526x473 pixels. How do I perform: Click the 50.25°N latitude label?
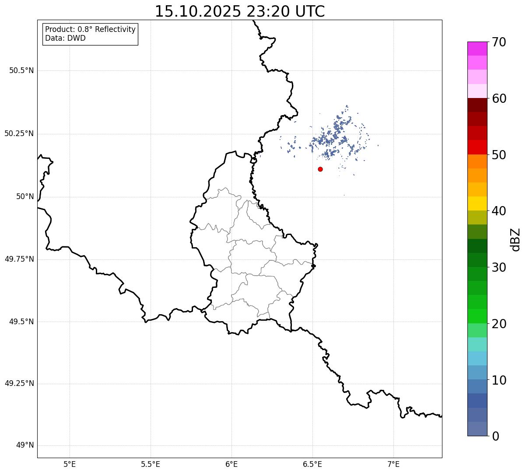pyautogui.click(x=19, y=133)
